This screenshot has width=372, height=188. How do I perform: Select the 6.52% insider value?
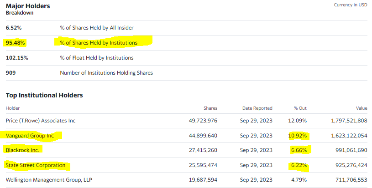point(14,28)
